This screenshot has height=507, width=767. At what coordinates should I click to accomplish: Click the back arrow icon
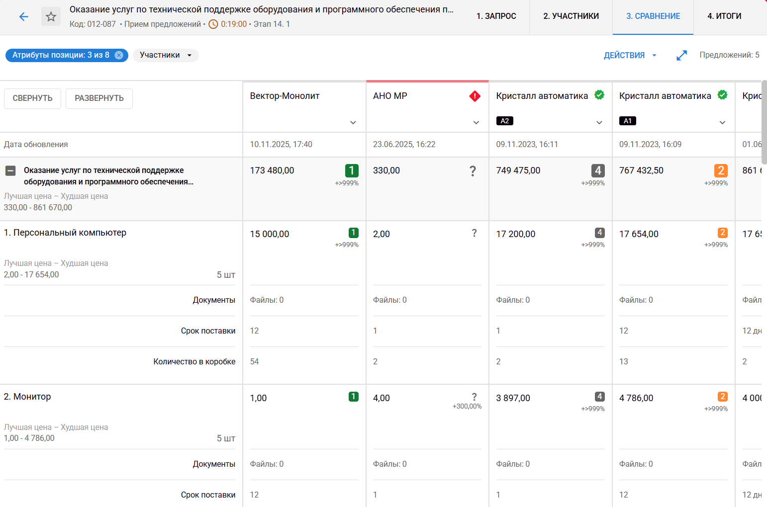click(23, 17)
